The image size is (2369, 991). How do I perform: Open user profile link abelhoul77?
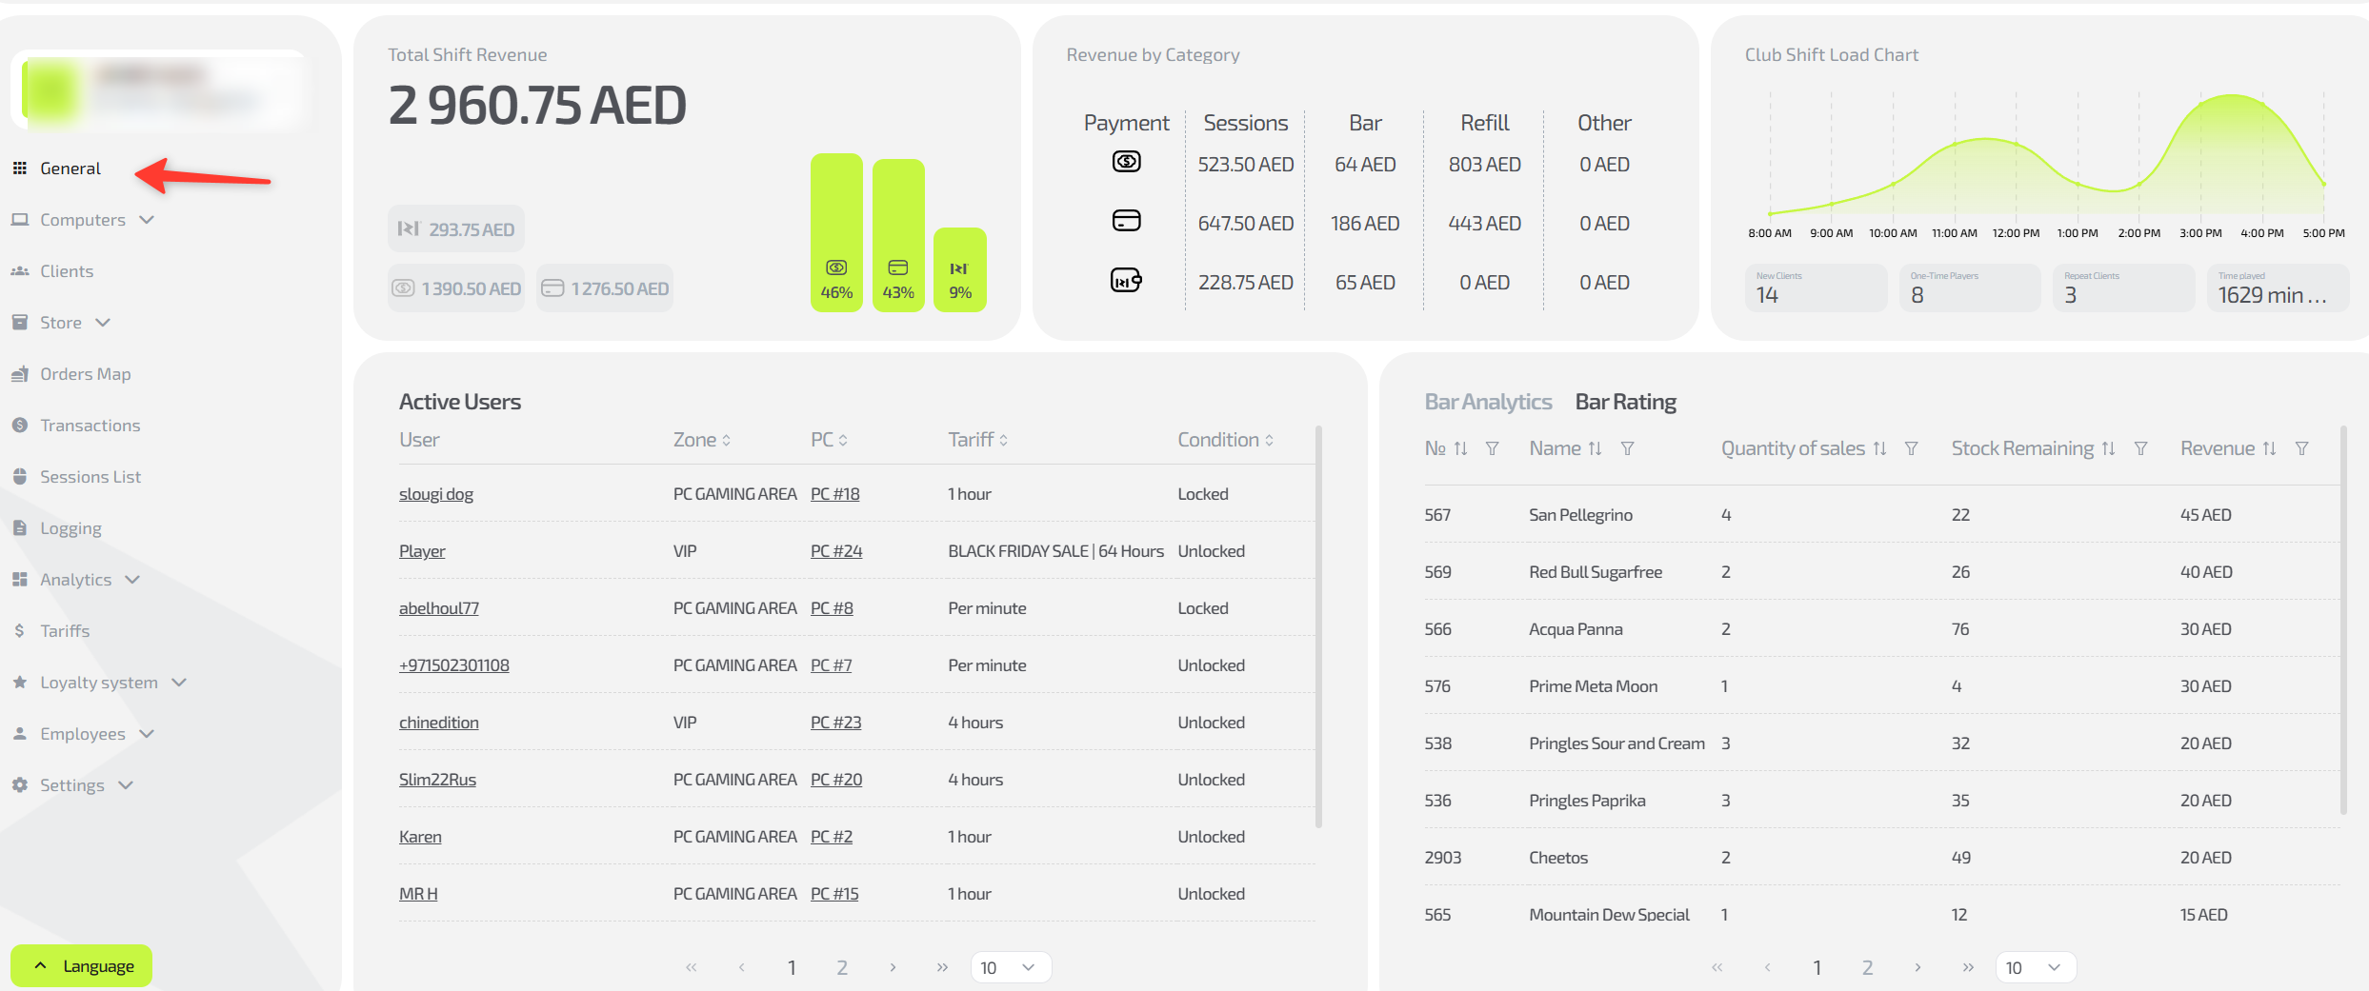pyautogui.click(x=438, y=608)
